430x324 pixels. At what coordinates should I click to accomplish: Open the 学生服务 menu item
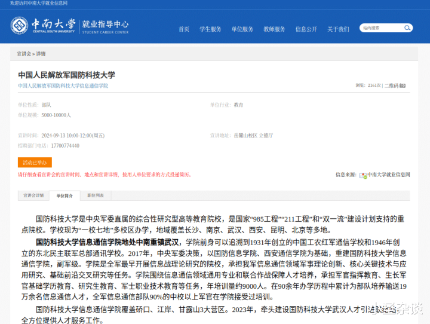point(210,29)
